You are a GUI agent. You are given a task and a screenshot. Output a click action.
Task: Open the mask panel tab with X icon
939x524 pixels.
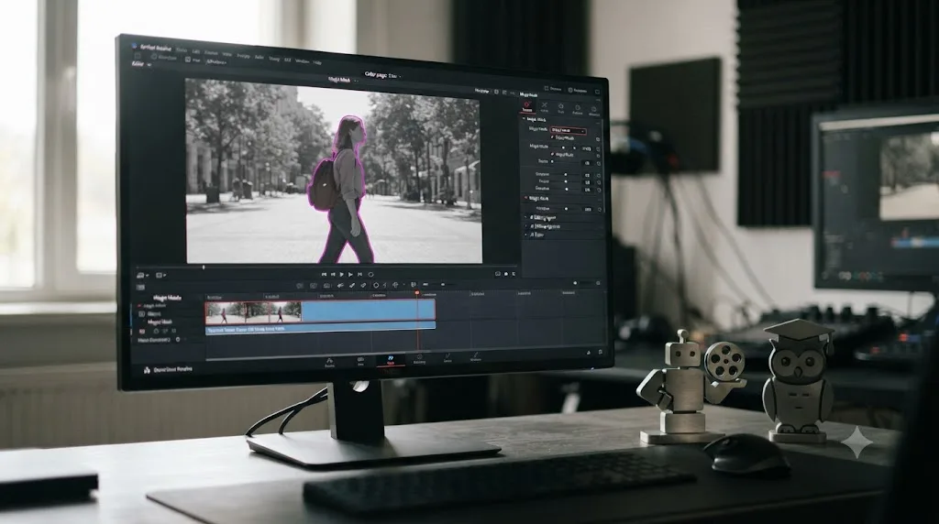pyautogui.click(x=545, y=107)
